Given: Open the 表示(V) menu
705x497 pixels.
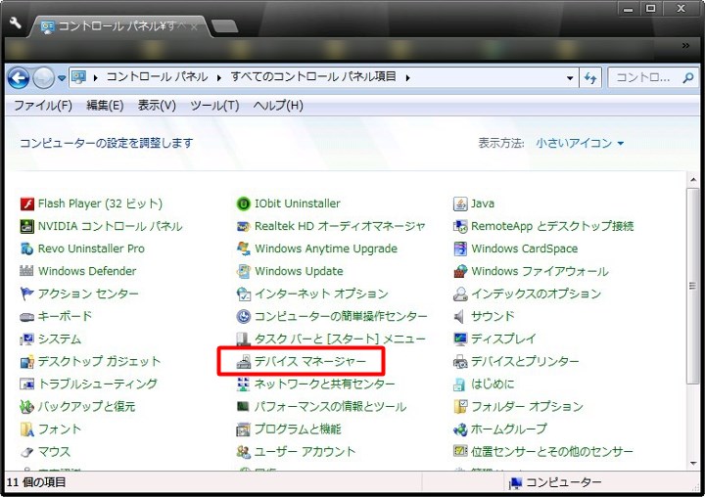Looking at the screenshot, I should (157, 106).
